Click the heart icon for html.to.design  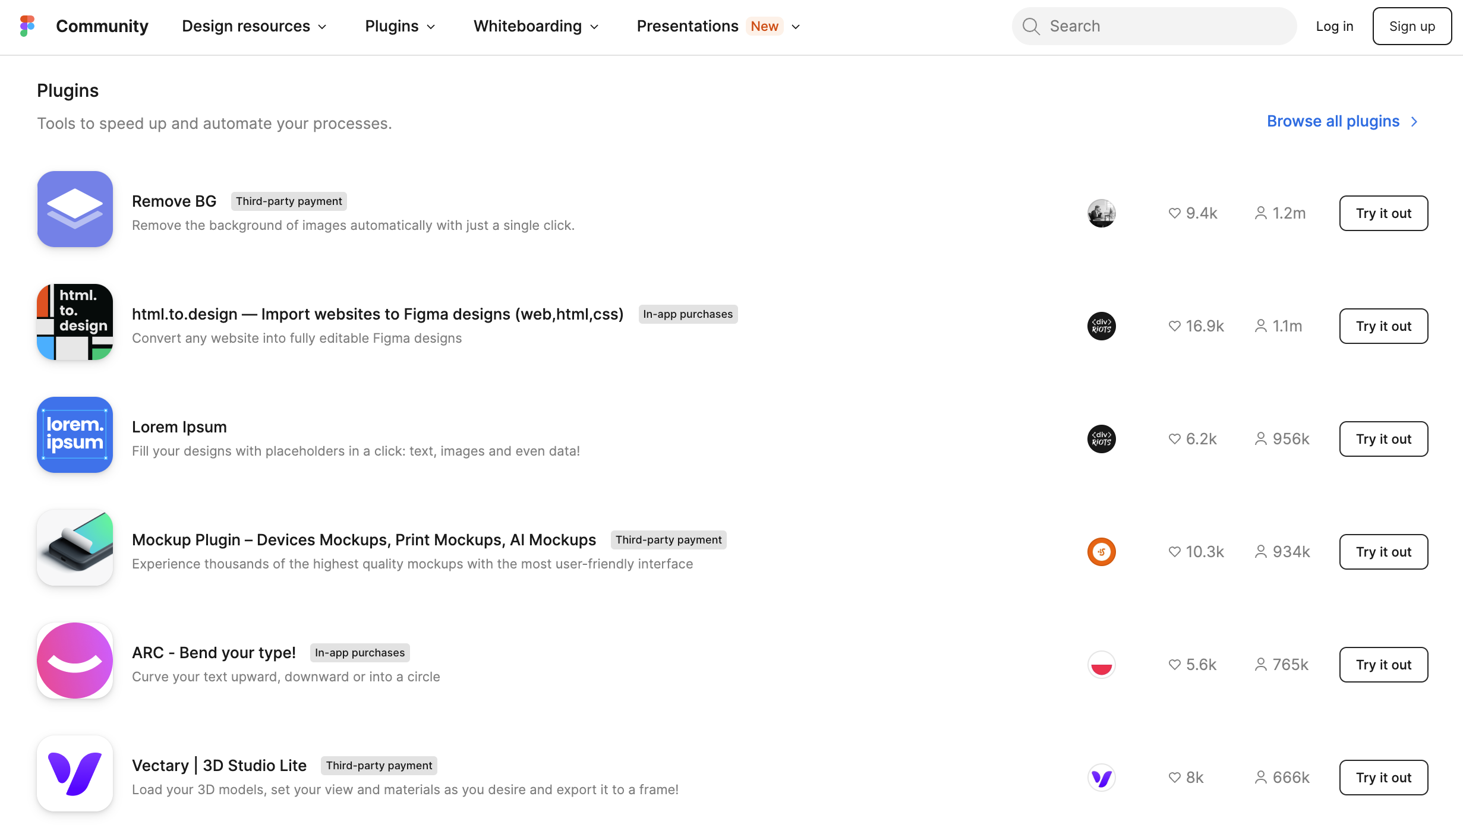pyautogui.click(x=1174, y=326)
